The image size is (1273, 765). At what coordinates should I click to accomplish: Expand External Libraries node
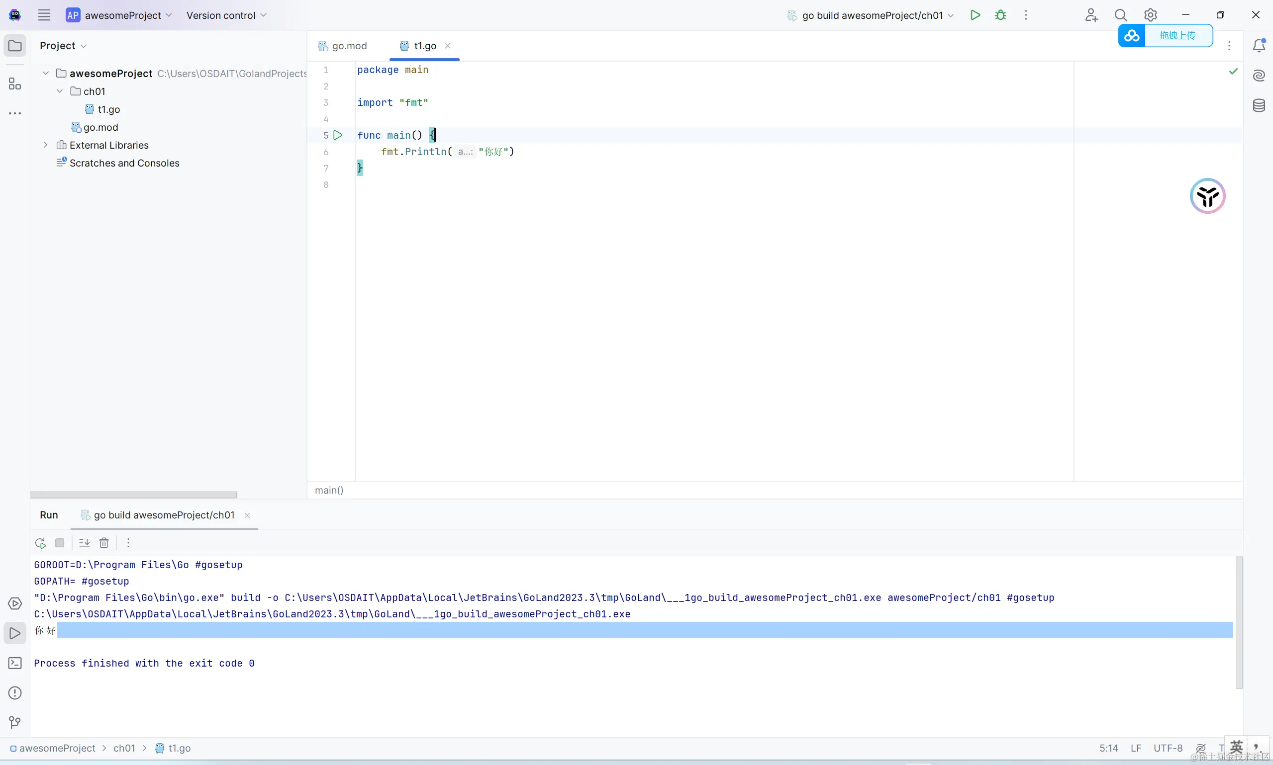point(46,145)
